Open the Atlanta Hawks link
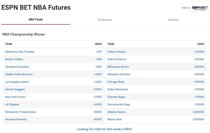The width and height of the screenshot is (210, 133). (116, 112)
